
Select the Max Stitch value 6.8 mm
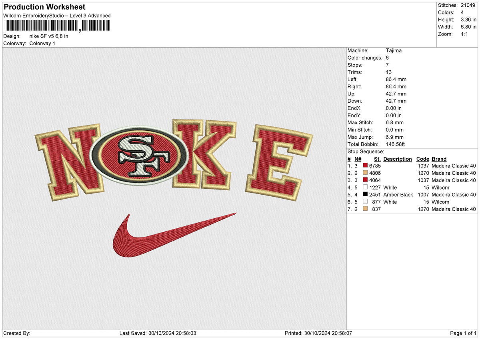coord(395,123)
